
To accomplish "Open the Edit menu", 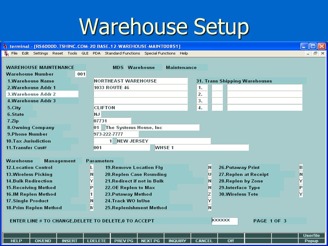I will tap(25, 53).
